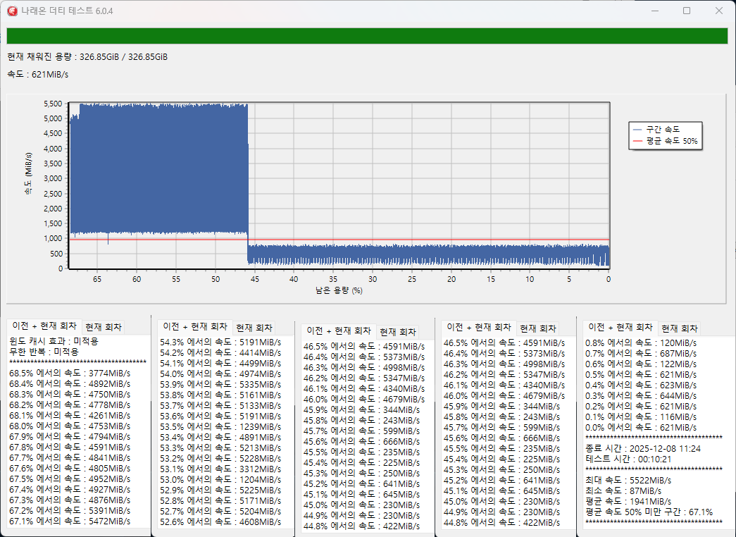Click the red app icon in title bar
Viewport: 736px width, 537px height.
(x=12, y=11)
